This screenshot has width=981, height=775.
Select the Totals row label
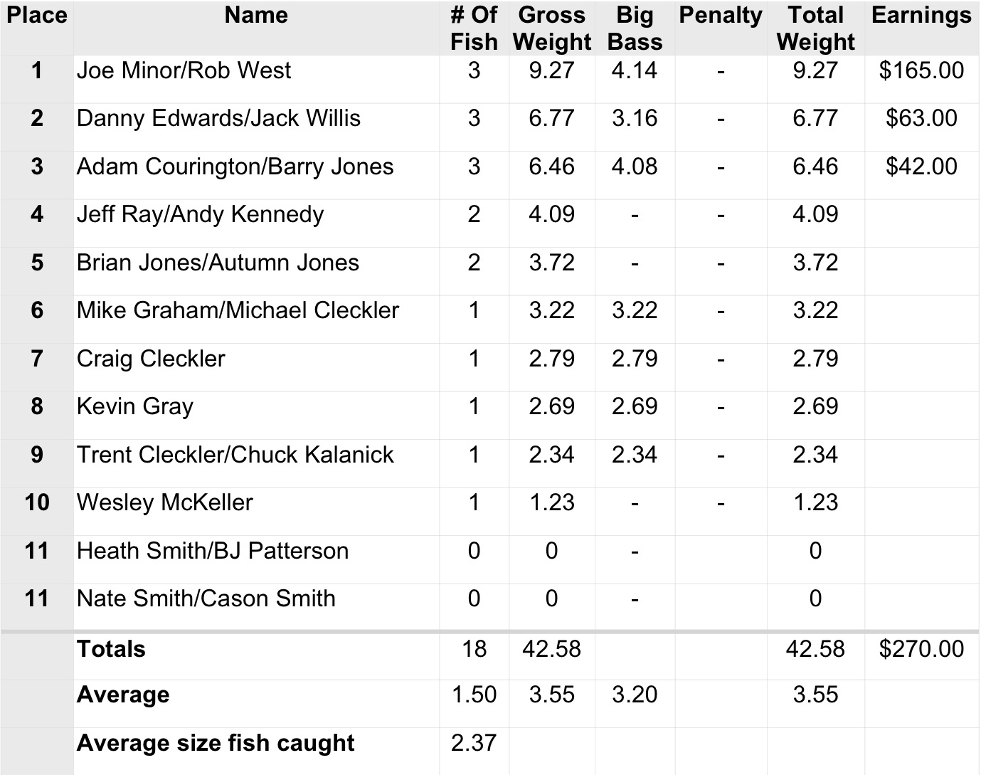click(x=111, y=649)
